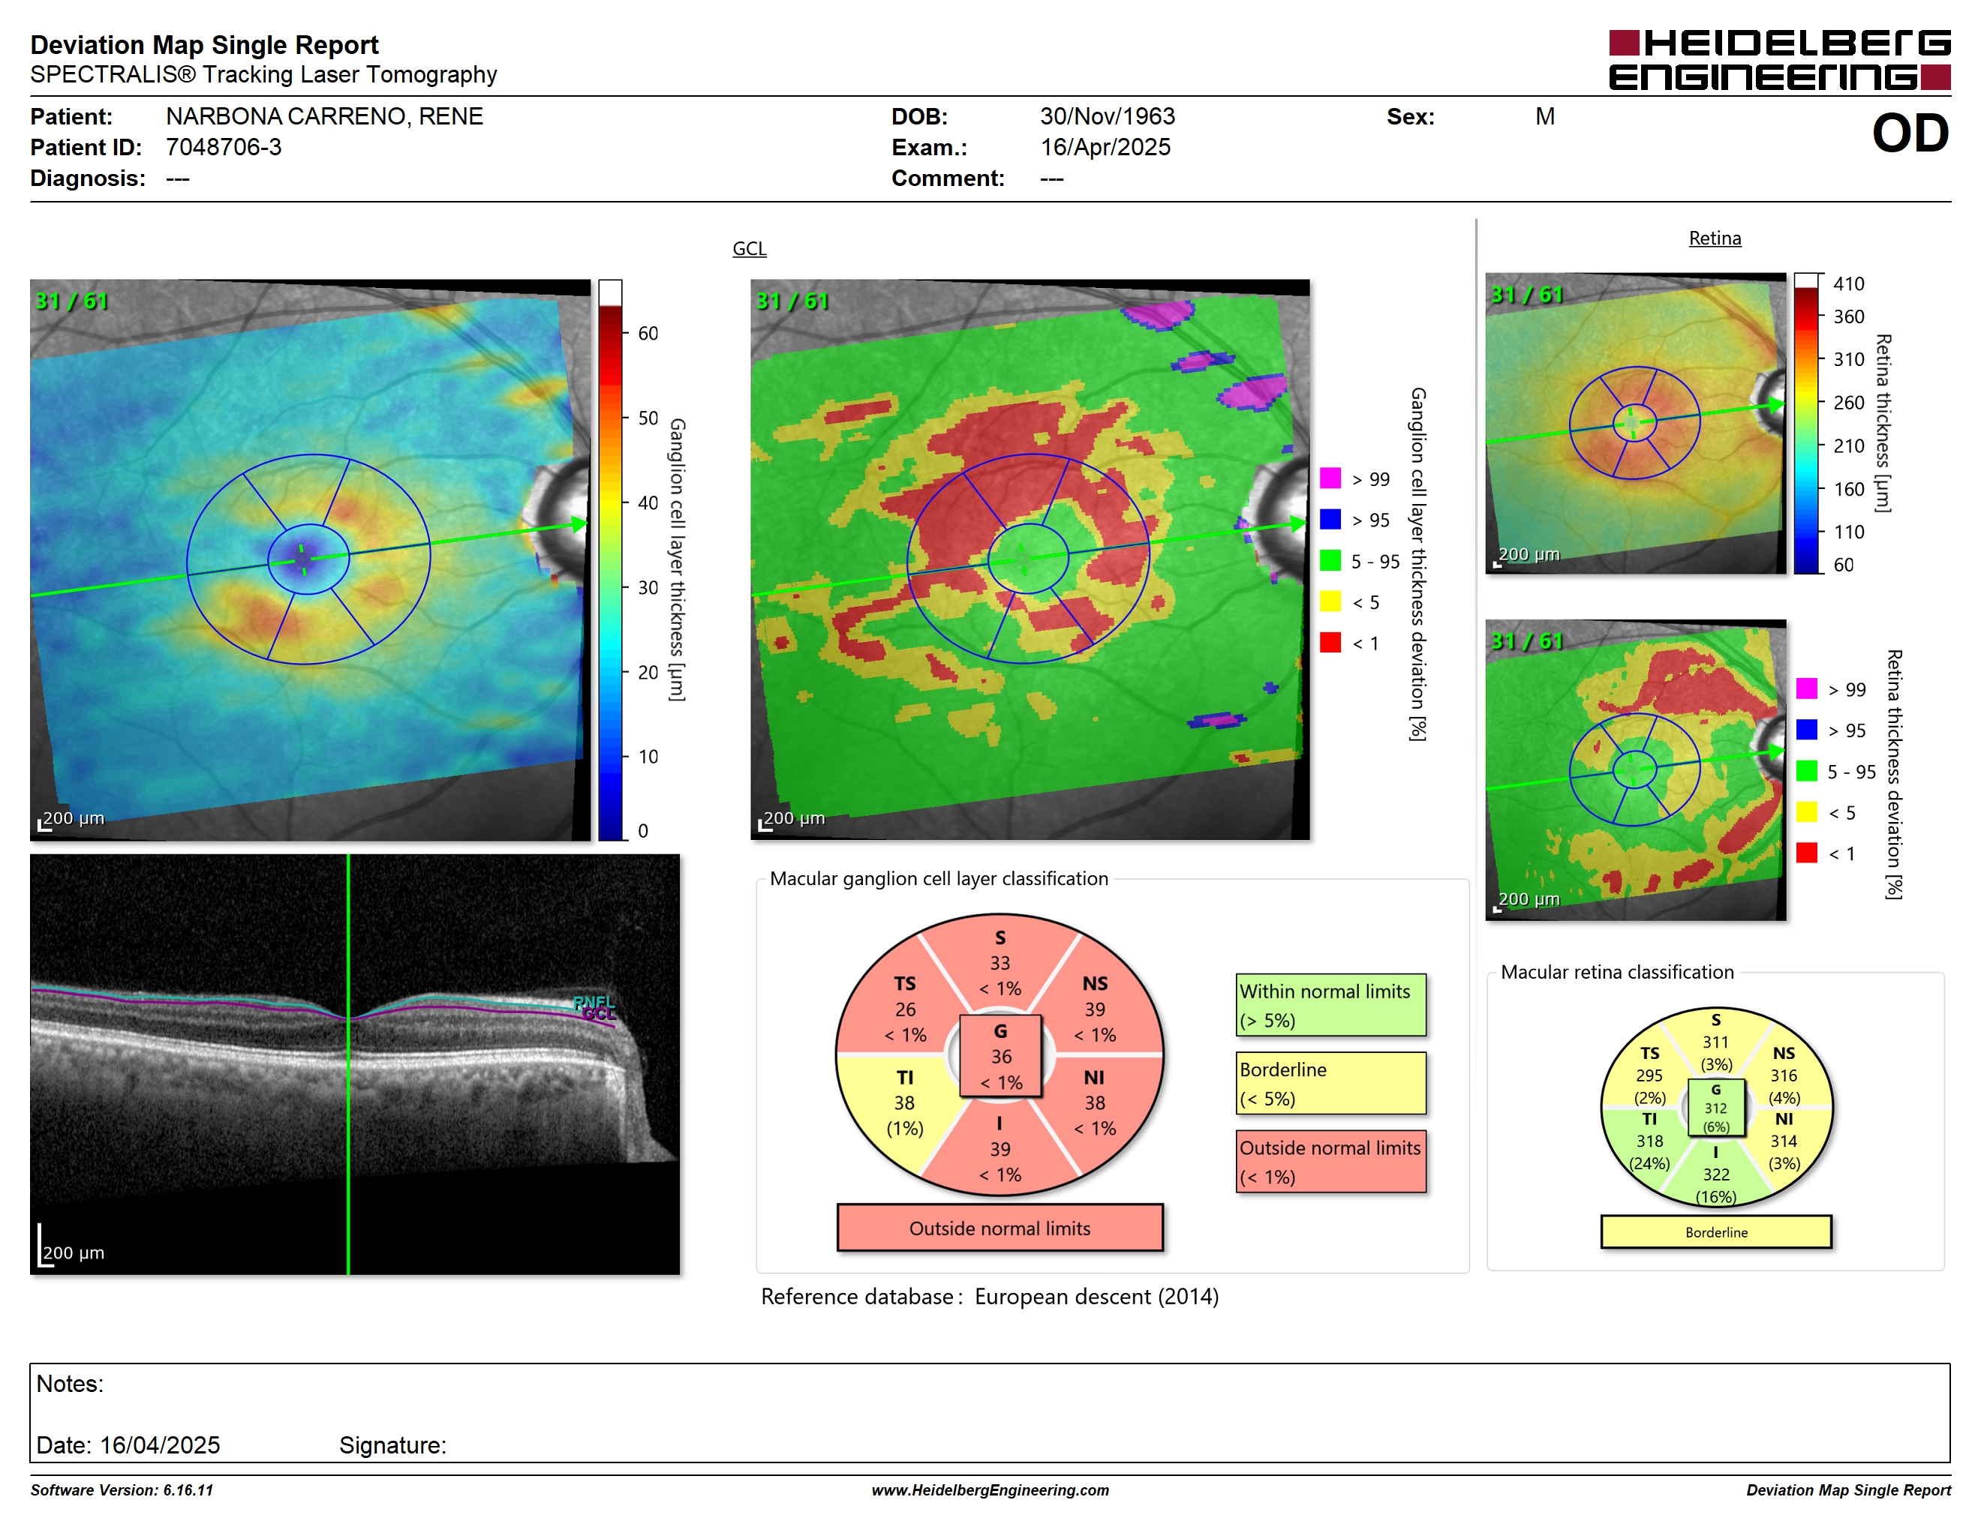Click the OCT B-scan cross-section image

coord(355,1064)
